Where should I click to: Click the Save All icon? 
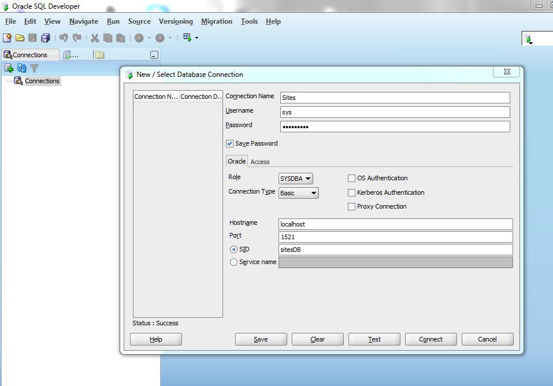46,38
